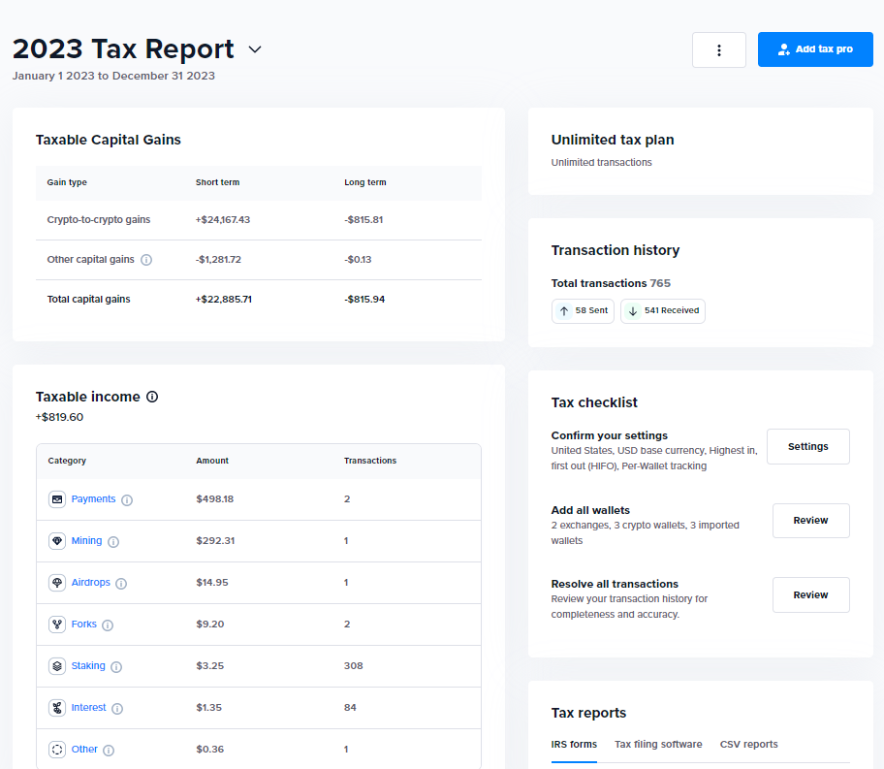Open the CSV reports tab
The height and width of the screenshot is (769, 884).
(748, 744)
